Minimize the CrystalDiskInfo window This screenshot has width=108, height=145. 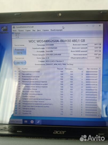pos(87,26)
